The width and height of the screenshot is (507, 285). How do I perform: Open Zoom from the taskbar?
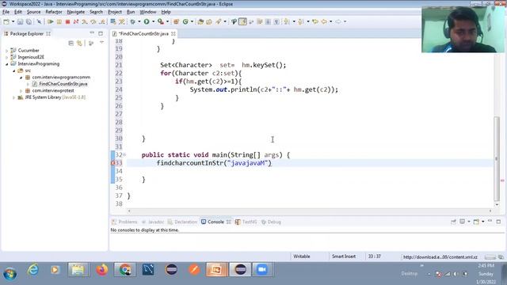pos(262,269)
